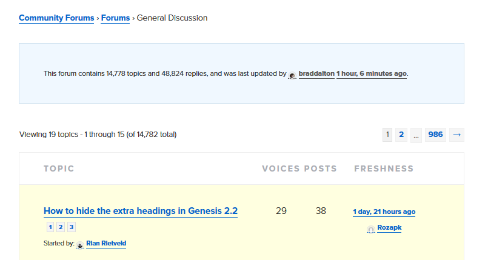
Task: Select page 1 in forum pagination
Action: 387,135
